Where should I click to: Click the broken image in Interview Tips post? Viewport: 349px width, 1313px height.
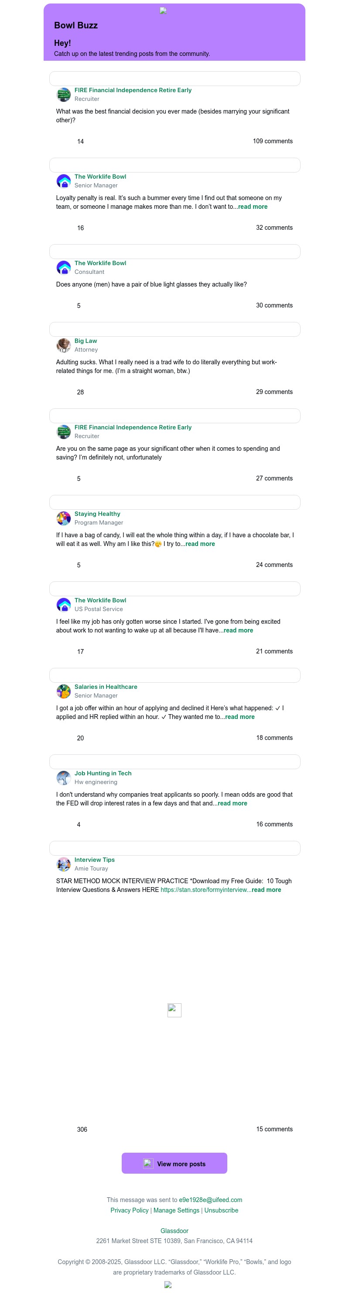(174, 1010)
